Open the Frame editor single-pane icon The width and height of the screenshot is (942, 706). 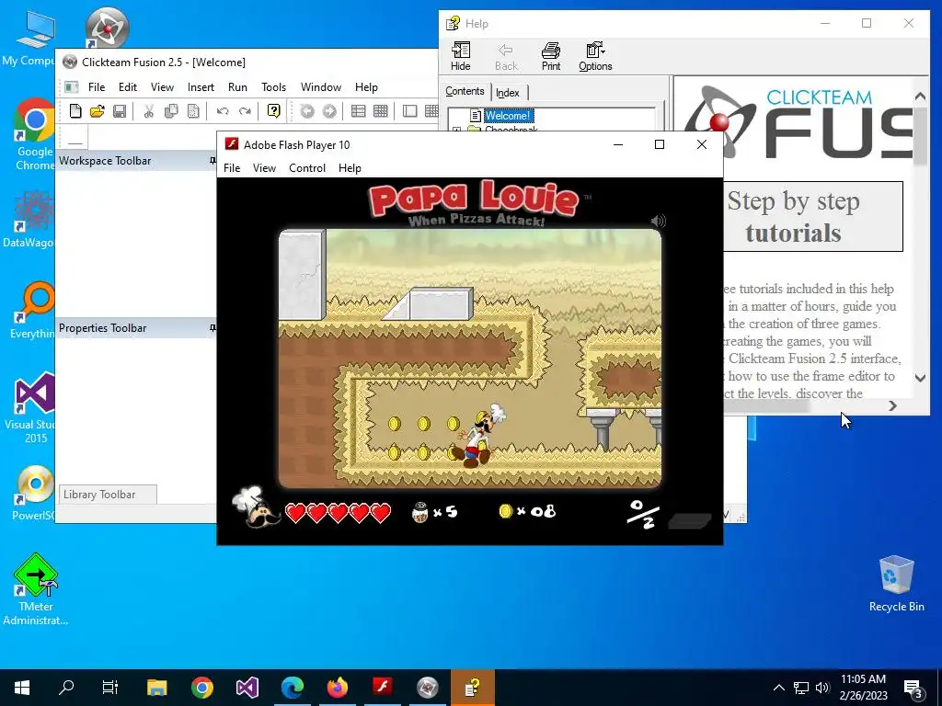pyautogui.click(x=409, y=111)
